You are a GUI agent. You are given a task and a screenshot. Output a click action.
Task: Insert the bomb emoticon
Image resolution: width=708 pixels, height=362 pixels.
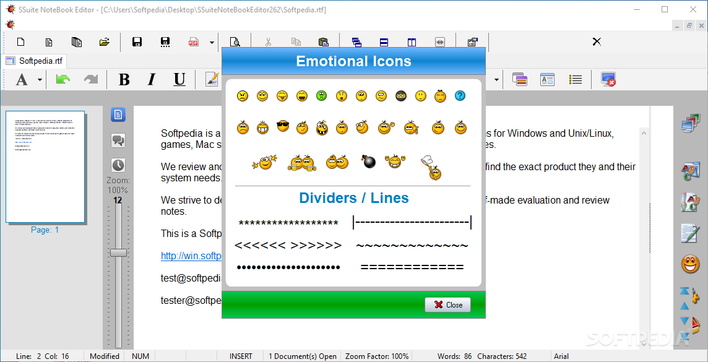(x=368, y=162)
